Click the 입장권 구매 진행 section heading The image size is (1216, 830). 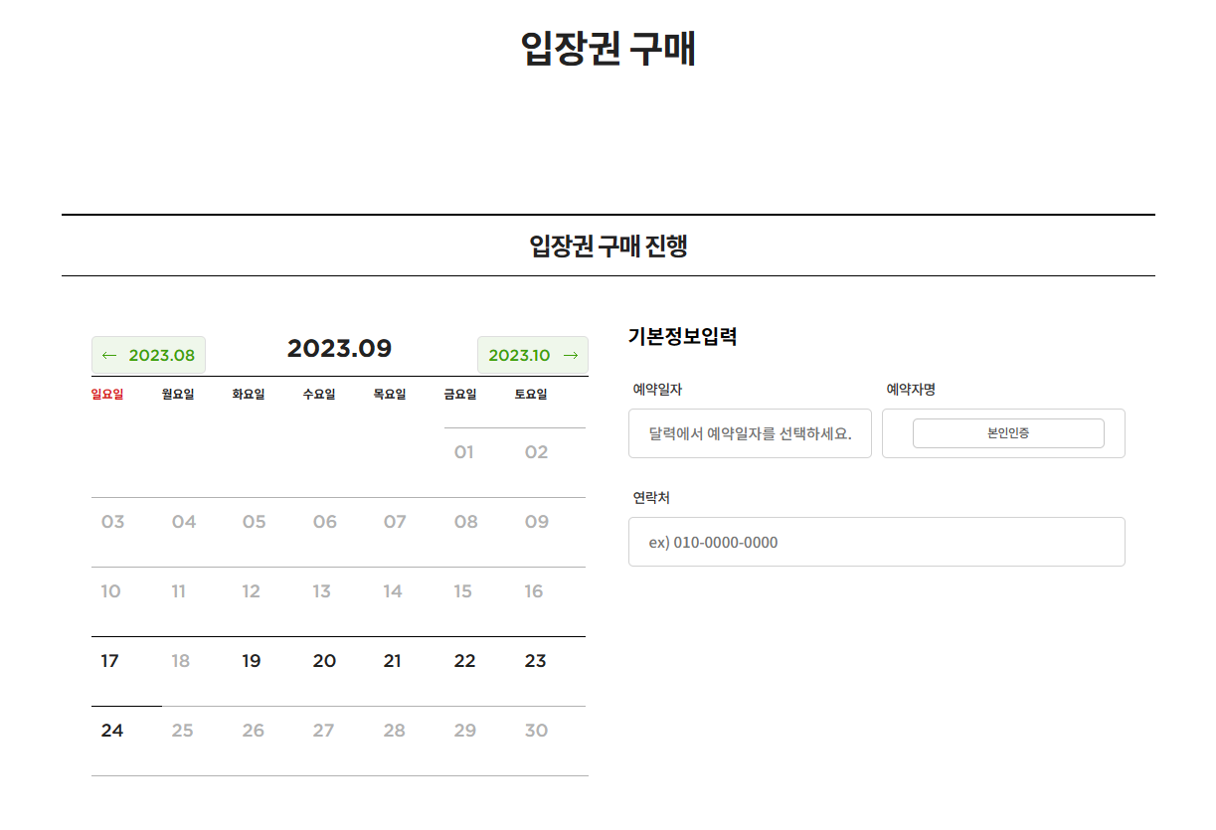pyautogui.click(x=608, y=243)
